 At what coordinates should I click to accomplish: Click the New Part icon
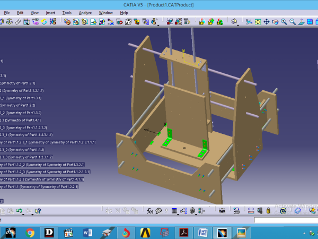click(85, 22)
